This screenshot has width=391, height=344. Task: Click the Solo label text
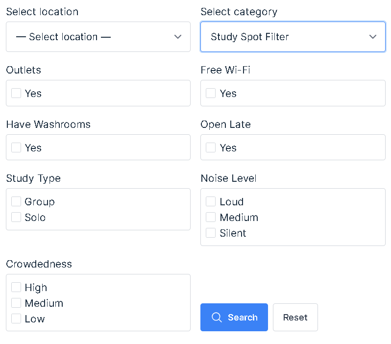coord(35,217)
